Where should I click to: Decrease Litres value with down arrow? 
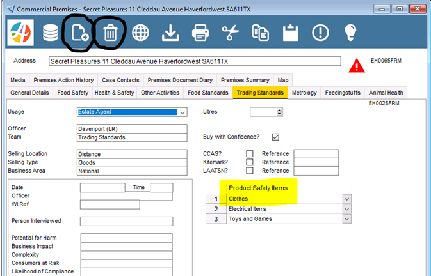click(280, 114)
